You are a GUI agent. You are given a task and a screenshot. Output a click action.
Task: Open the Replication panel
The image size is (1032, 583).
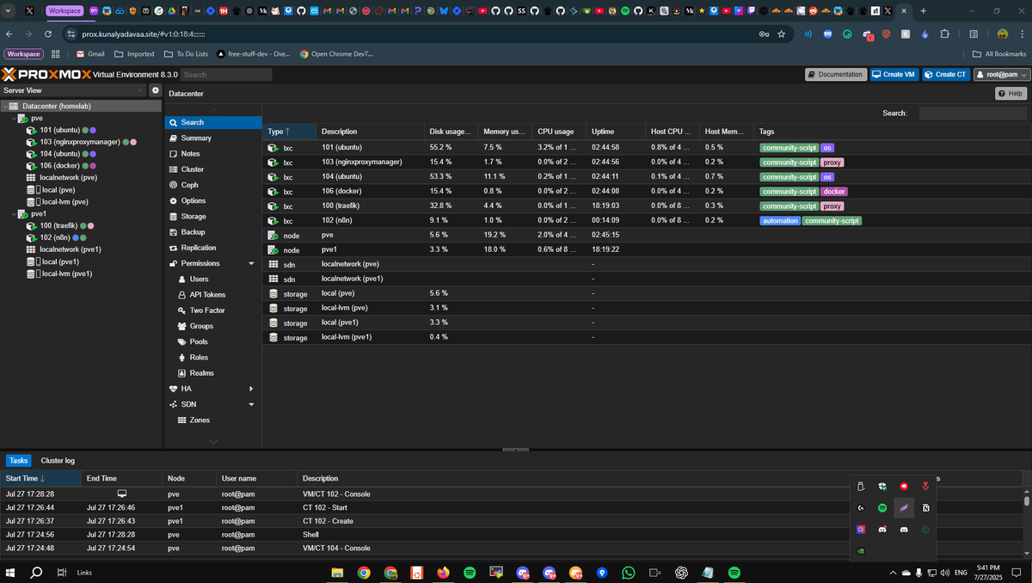(x=213, y=248)
